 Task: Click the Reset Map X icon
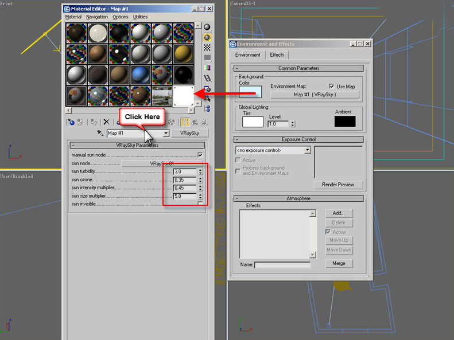pos(106,122)
